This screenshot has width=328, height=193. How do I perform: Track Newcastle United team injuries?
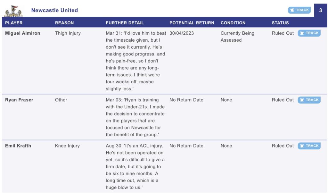pyautogui.click(x=299, y=10)
